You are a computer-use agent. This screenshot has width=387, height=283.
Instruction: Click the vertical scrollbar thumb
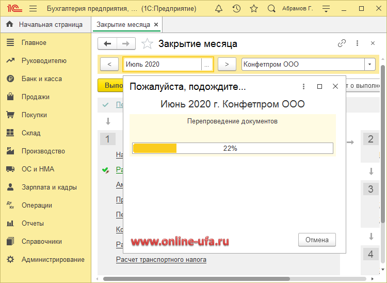[x=383, y=144]
